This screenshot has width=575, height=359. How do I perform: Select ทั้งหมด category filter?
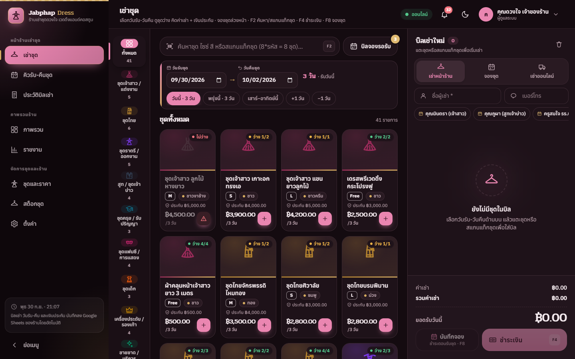pos(129,51)
